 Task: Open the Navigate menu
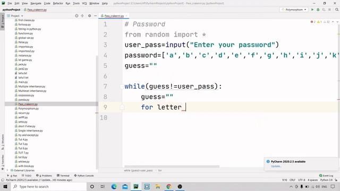36,3
